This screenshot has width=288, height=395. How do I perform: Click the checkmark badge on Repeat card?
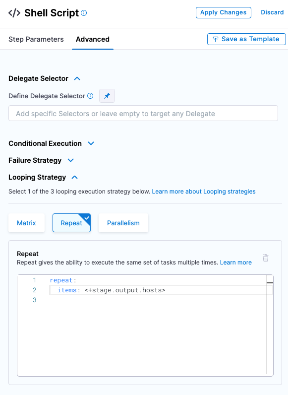[87, 217]
